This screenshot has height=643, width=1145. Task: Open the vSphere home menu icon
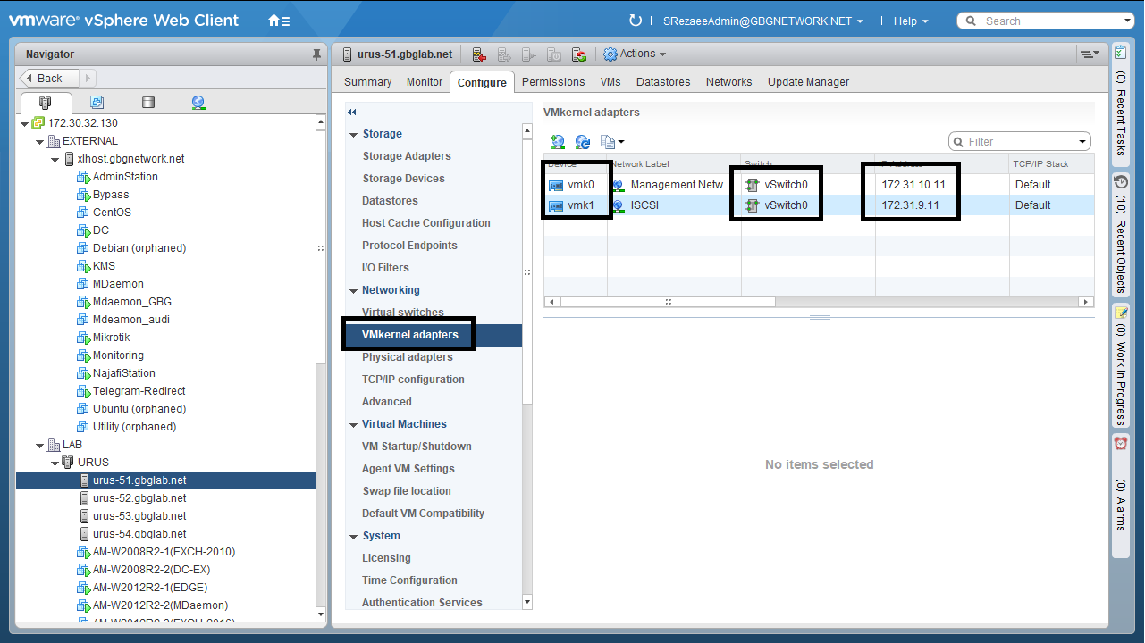[x=278, y=21]
